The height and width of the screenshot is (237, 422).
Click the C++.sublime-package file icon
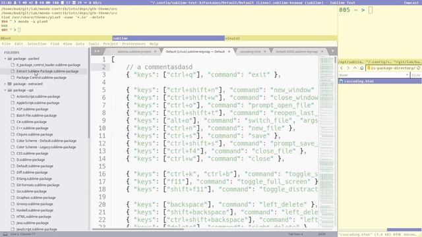[x=13, y=128]
